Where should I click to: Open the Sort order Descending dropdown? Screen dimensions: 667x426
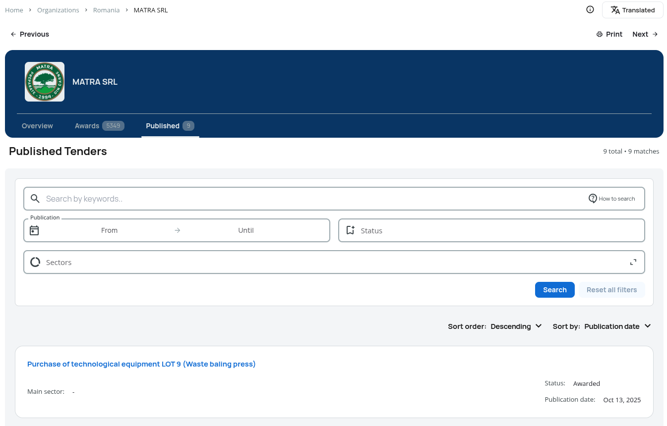(516, 326)
